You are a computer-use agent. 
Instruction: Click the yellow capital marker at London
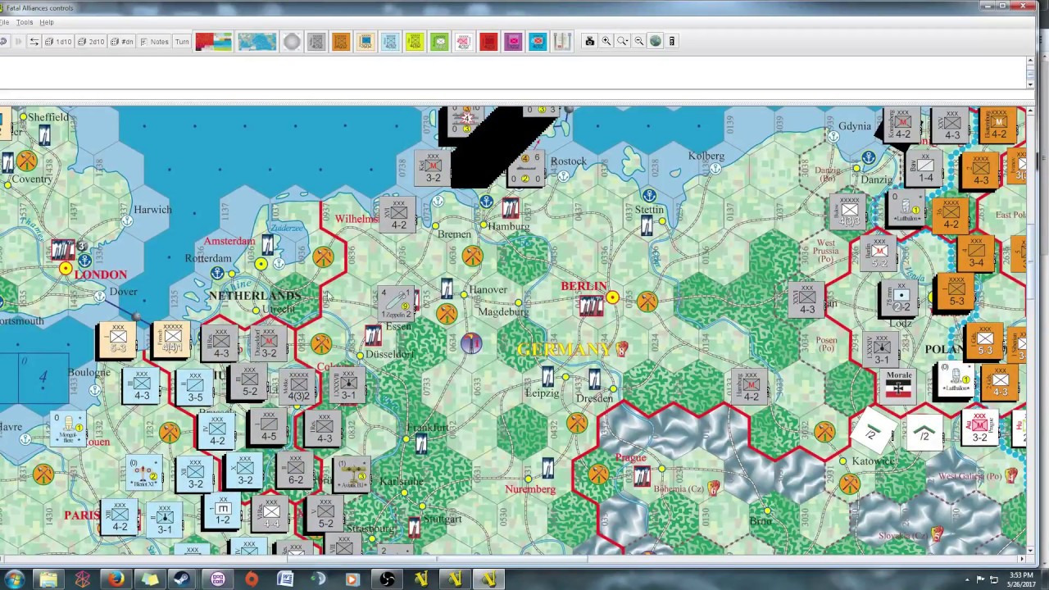pyautogui.click(x=66, y=268)
